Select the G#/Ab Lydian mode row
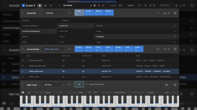Screen dimensions: 197x110 pos(99,71)
